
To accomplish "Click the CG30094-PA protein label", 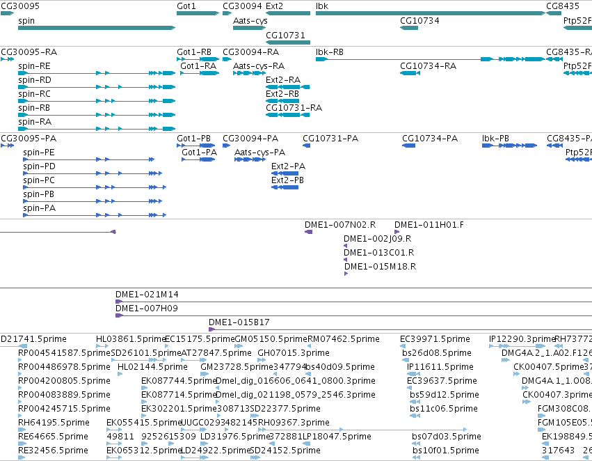I will 250,139.
